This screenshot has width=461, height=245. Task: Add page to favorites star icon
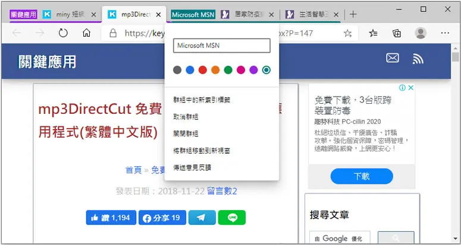348,33
